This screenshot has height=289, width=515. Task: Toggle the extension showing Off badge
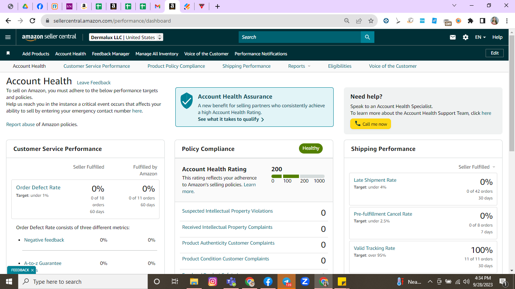[447, 21]
